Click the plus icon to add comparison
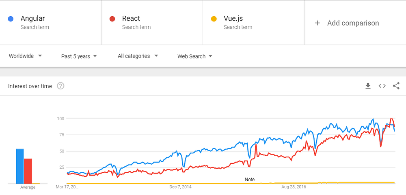 tap(317, 23)
